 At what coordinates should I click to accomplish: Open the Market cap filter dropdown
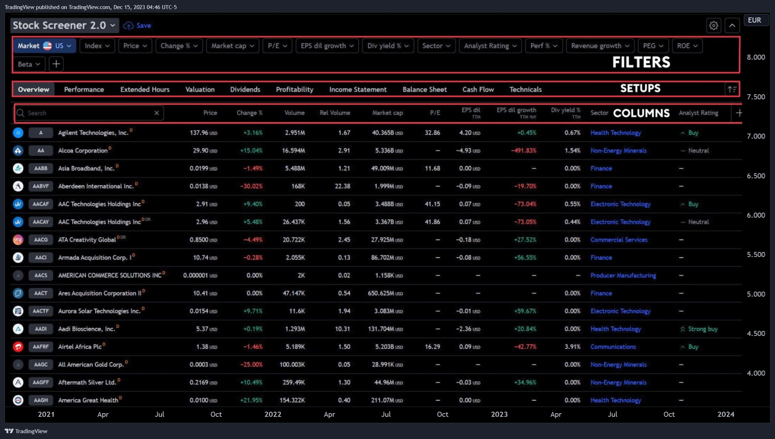(x=232, y=46)
